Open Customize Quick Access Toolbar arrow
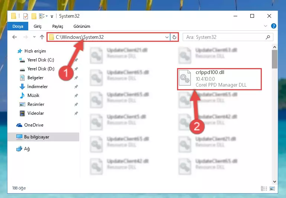The image size is (286, 198). pyautogui.click(x=52, y=17)
